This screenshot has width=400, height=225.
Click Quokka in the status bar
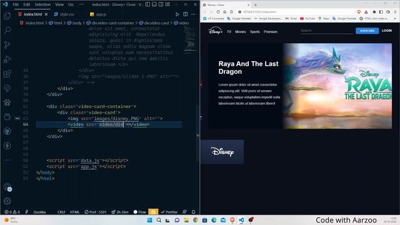[39, 212]
